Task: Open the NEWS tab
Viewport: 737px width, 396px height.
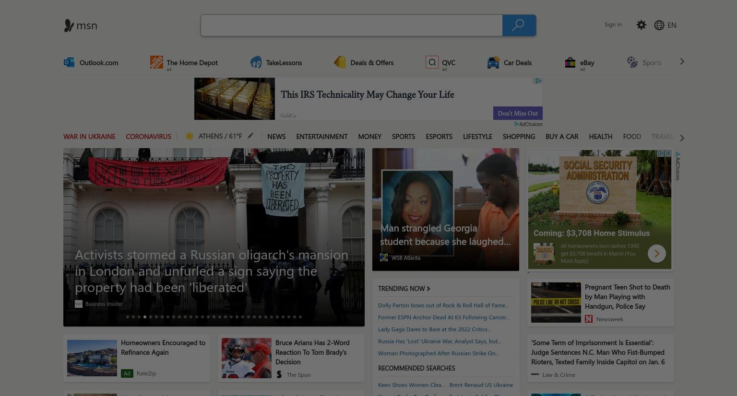Action: pos(276,137)
